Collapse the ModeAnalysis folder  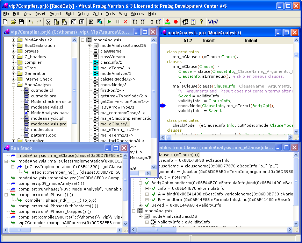pos(13,85)
